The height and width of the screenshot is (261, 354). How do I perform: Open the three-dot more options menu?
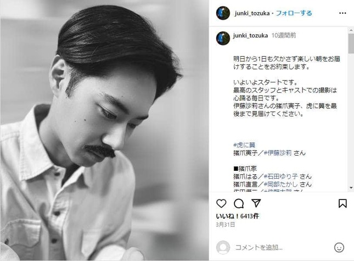point(342,13)
